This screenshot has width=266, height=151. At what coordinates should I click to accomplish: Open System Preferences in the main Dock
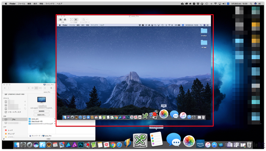pyautogui.click(x=23, y=145)
